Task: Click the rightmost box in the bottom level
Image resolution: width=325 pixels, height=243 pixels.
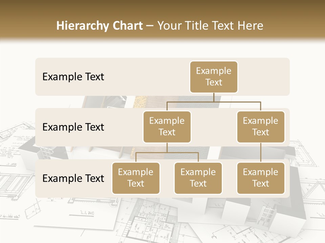Action: 261,178
